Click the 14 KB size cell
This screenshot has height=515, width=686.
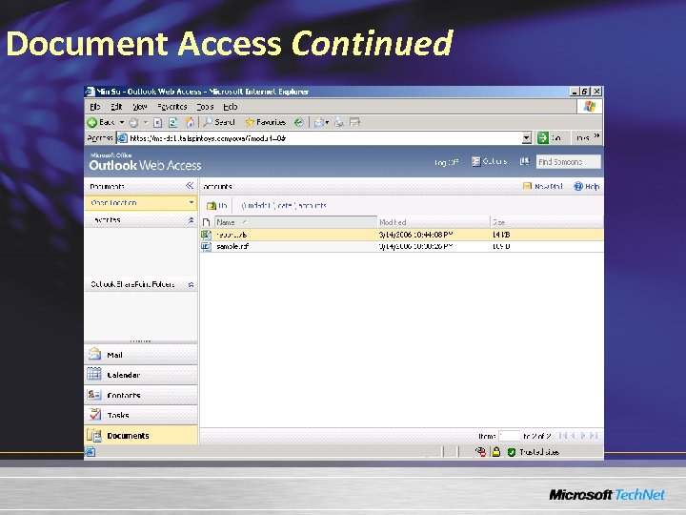point(501,235)
